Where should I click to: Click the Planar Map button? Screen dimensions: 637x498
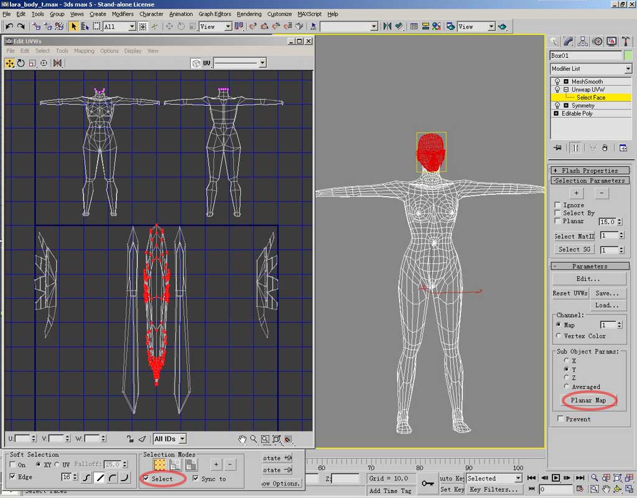coord(588,400)
